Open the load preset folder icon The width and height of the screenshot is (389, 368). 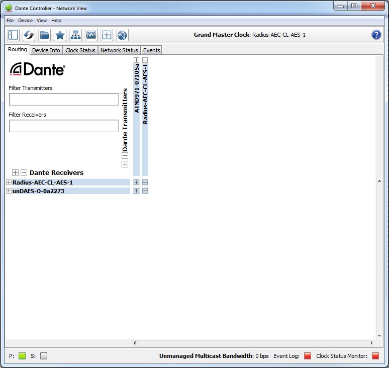click(44, 35)
